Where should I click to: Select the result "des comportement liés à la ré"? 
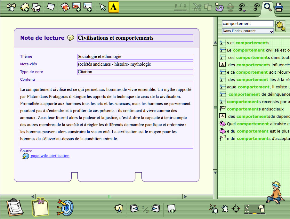pyautogui.click(x=255, y=79)
